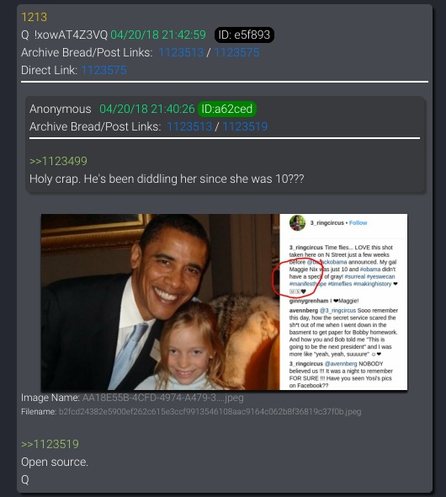Open the ginnygrenham commenter username
This screenshot has width=446, height=497.
(309, 301)
